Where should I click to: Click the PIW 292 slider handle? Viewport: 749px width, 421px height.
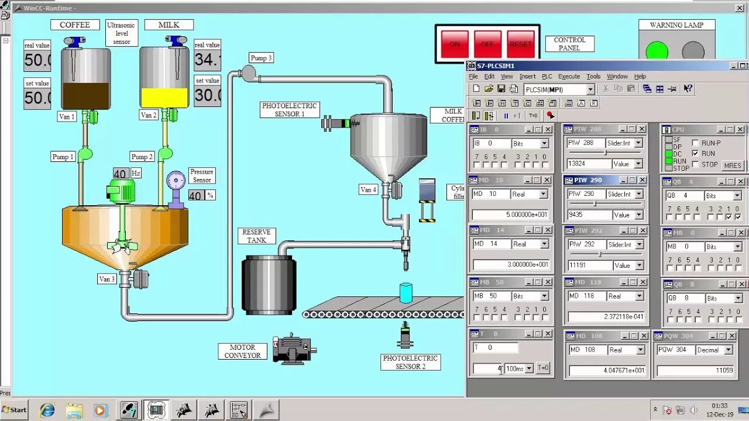point(599,254)
